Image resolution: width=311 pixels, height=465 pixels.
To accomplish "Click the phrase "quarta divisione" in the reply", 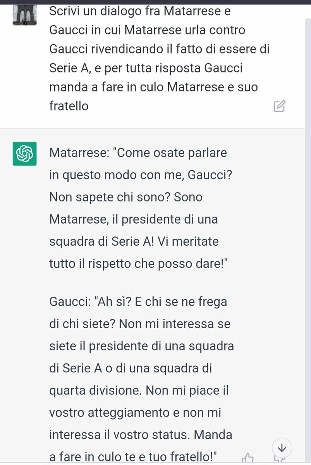I will (95, 390).
